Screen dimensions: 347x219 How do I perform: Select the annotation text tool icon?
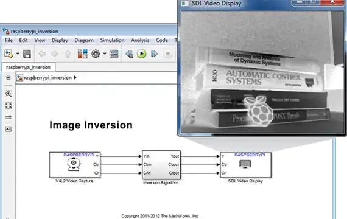coord(9,129)
